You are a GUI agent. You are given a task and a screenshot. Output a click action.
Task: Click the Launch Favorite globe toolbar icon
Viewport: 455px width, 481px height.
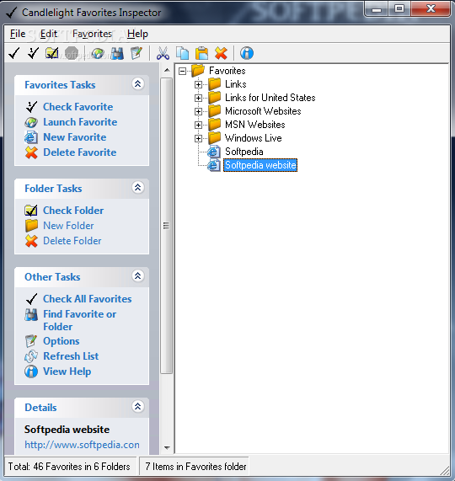[98, 53]
